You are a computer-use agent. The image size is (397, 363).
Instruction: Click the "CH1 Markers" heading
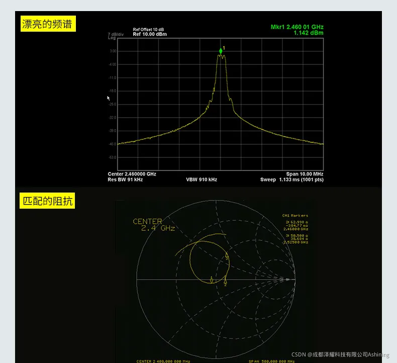pos(295,216)
